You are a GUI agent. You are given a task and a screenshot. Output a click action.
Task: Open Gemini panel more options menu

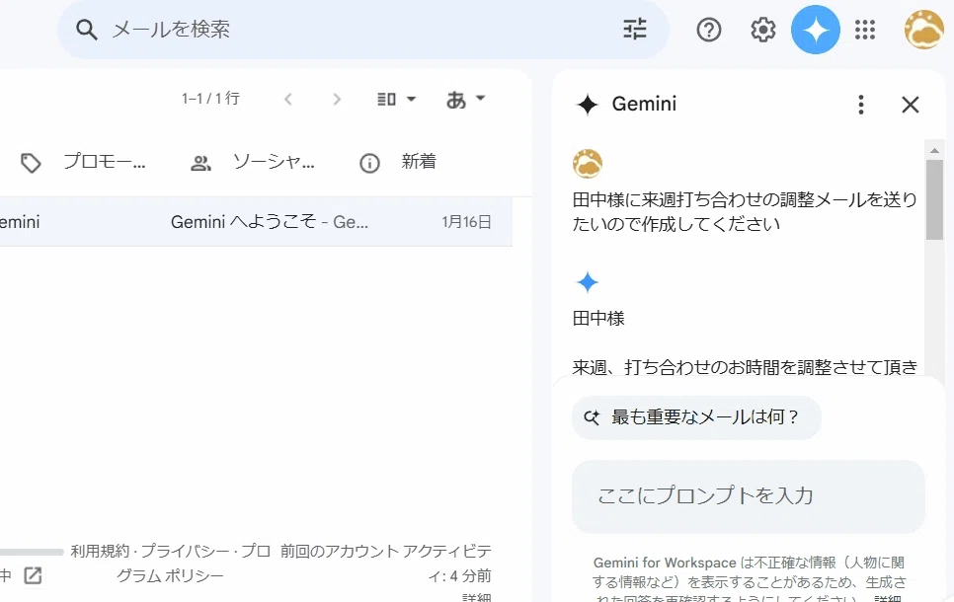[x=860, y=105]
